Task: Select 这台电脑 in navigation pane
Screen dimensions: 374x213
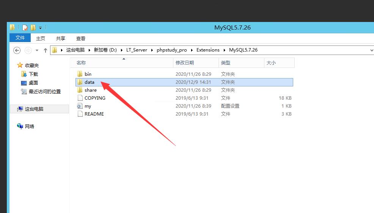Action: tap(34, 109)
